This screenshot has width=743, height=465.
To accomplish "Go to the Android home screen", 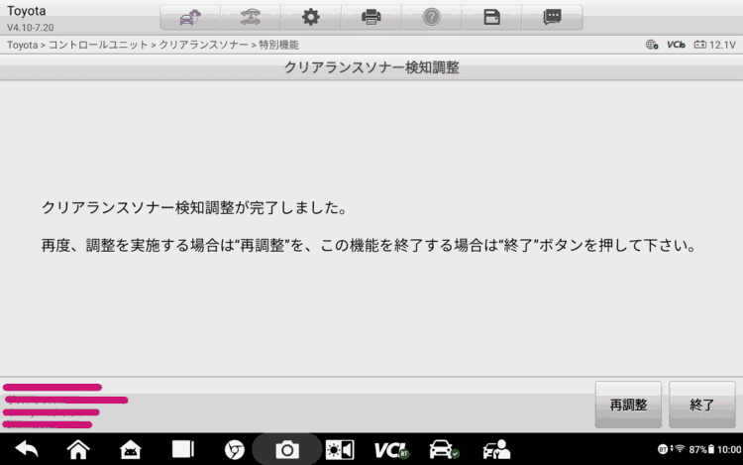I will 78,449.
